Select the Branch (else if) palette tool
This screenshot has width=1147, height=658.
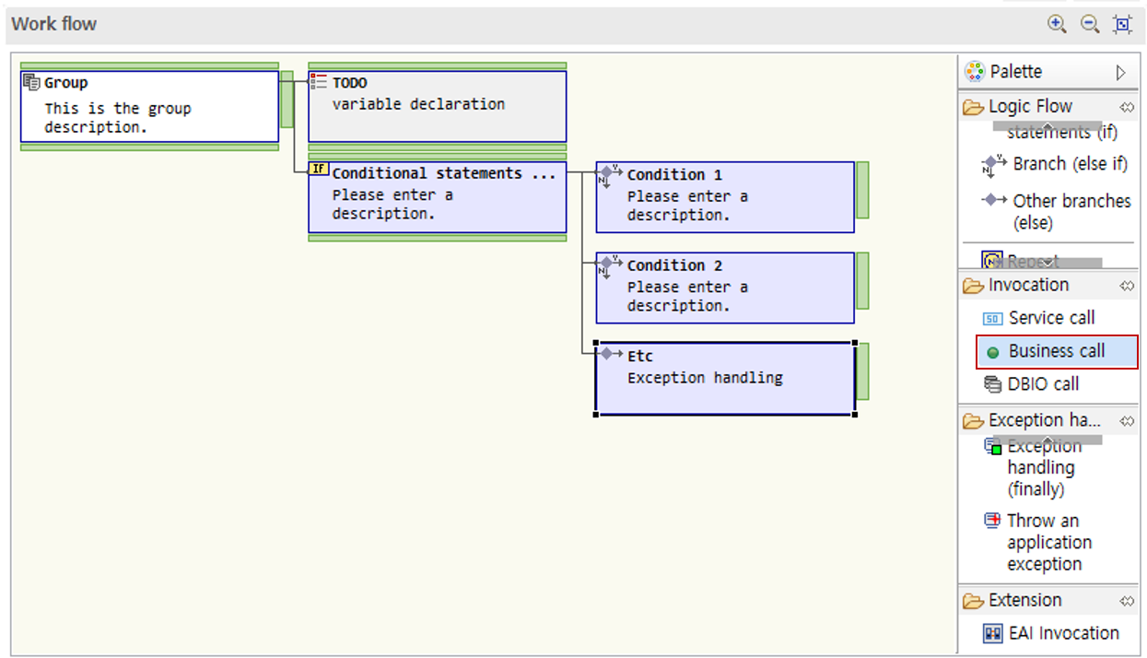pyautogui.click(x=1069, y=164)
